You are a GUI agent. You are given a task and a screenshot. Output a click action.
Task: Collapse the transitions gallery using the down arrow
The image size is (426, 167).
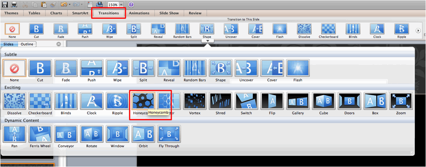207,40
